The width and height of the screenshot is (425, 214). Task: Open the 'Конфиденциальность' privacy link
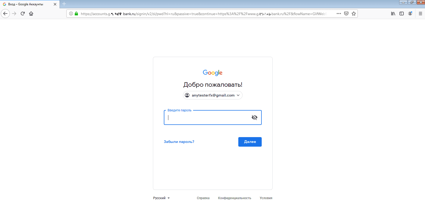235,198
